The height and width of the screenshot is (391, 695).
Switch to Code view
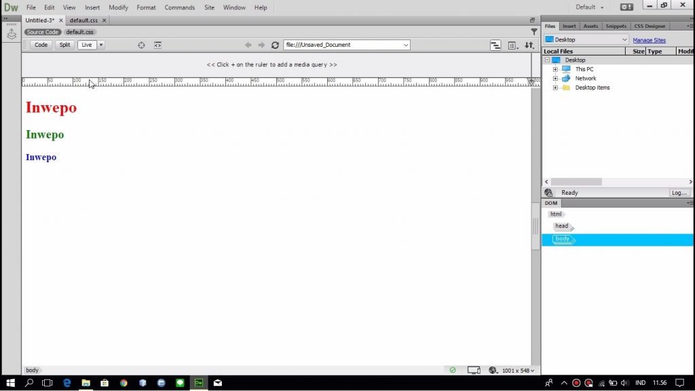(x=41, y=45)
